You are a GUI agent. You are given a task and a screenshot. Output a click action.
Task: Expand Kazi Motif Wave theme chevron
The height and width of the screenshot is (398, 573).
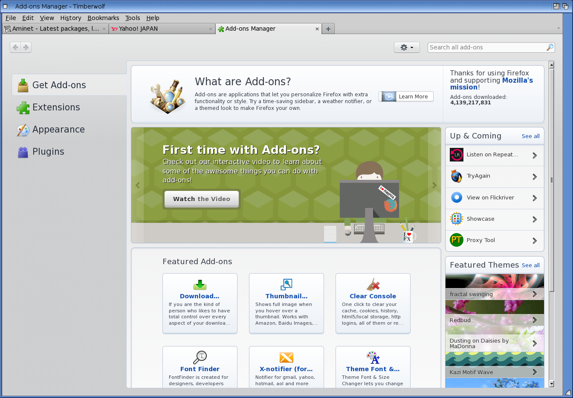tap(535, 372)
